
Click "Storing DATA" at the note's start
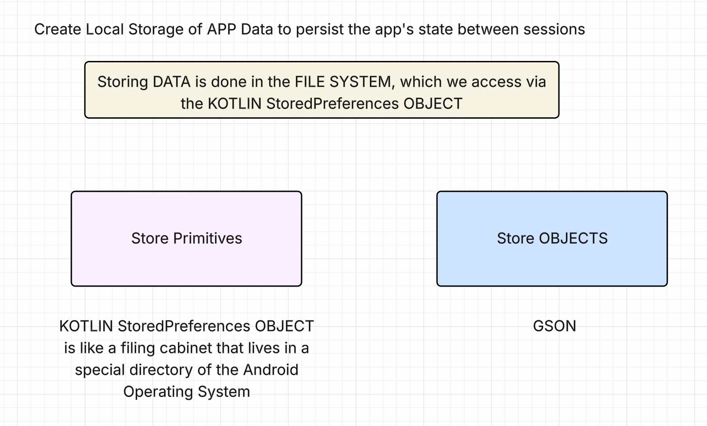144,82
